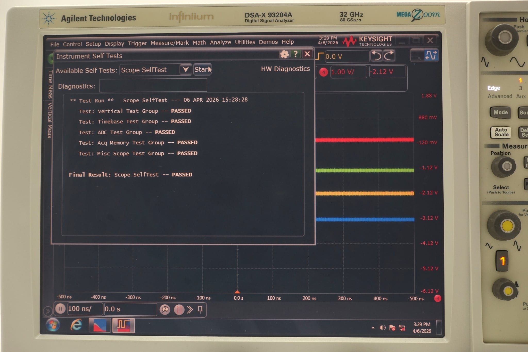Viewport: 528px width, 352px height.
Task: Open the Setup menu
Action: [93, 44]
